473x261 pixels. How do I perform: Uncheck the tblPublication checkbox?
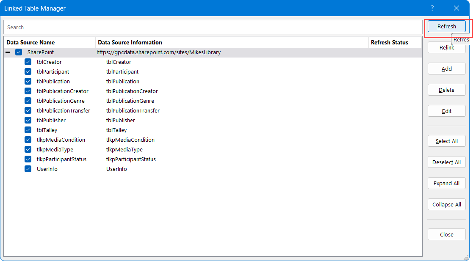(x=28, y=81)
